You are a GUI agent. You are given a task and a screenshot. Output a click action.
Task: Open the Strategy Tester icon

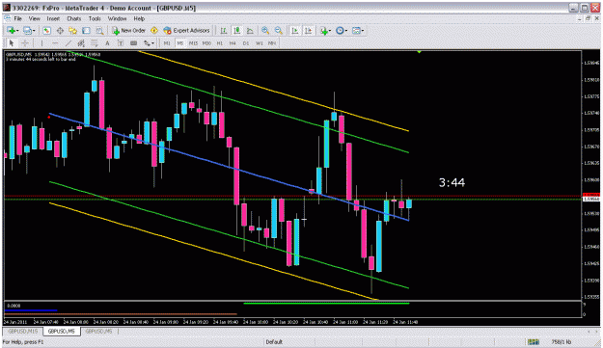point(99,30)
